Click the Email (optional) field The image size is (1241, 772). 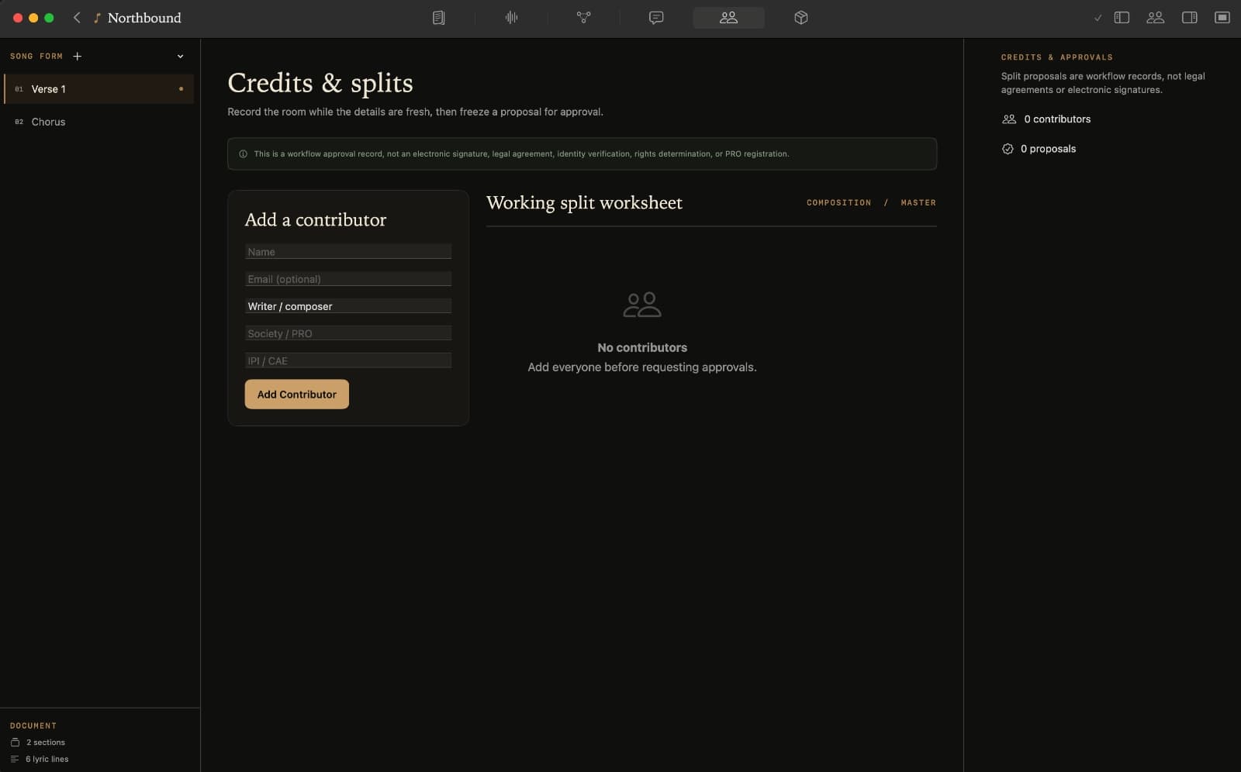pos(348,279)
